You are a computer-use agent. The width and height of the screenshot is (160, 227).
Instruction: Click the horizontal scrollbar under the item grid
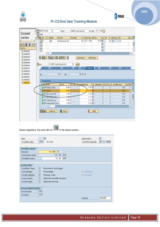pyautogui.click(x=89, y=54)
